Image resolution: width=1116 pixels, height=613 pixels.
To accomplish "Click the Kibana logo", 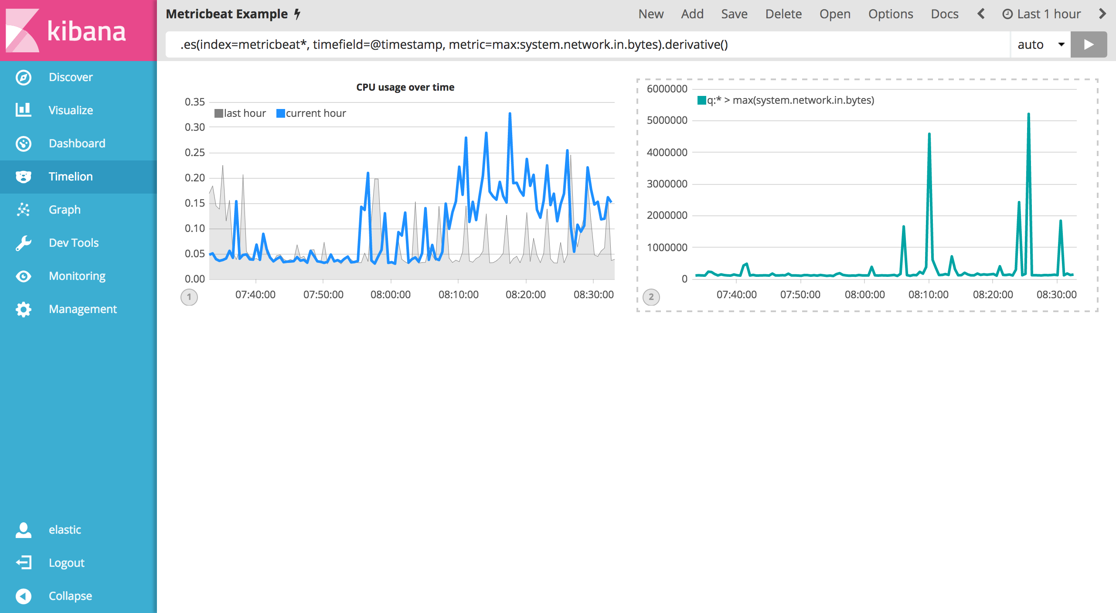I will click(x=65, y=31).
